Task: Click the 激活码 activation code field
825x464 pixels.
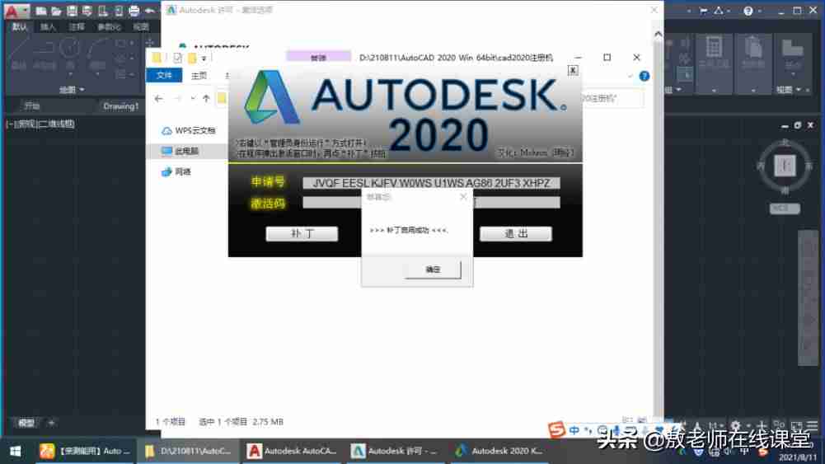Action: click(x=431, y=203)
